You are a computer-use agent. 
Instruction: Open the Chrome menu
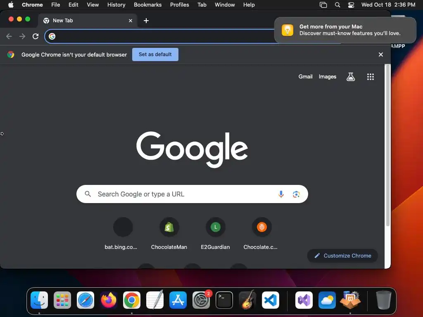32,5
